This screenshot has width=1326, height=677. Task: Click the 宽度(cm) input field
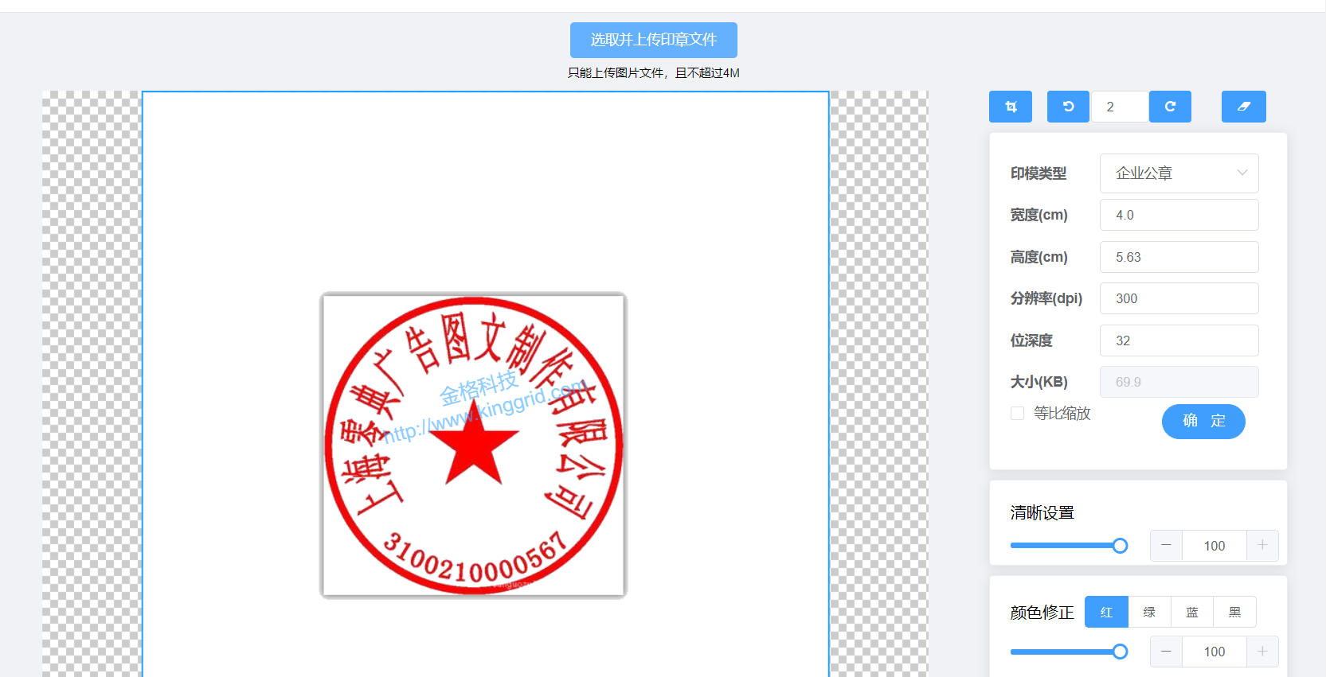(x=1179, y=215)
